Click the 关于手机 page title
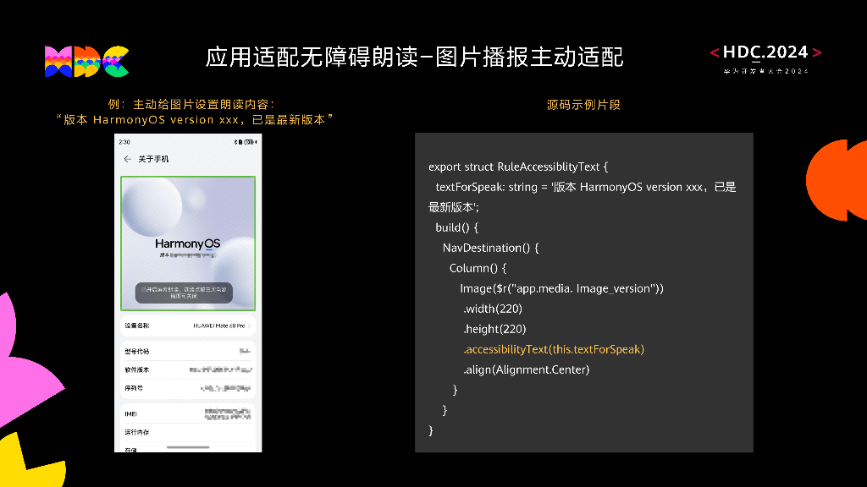 pyautogui.click(x=153, y=159)
